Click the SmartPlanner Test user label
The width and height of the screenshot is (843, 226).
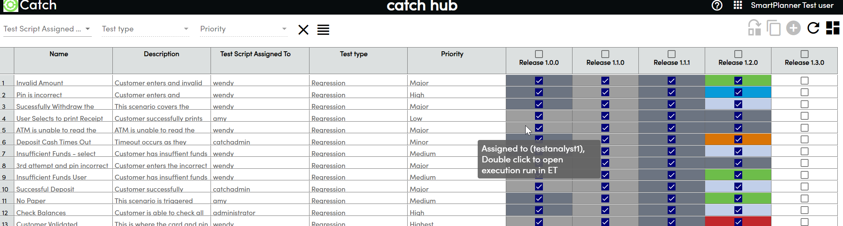792,5
